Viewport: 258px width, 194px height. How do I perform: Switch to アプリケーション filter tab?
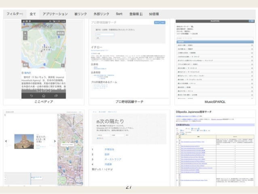coord(55,14)
